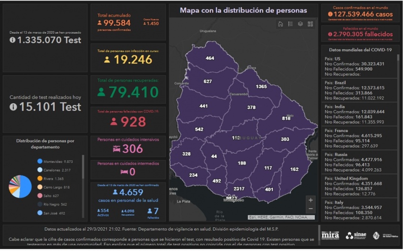Image resolution: width=403 pixels, height=251 pixels.
Task: Click the Esri attribution link on map
Action: click(281, 217)
